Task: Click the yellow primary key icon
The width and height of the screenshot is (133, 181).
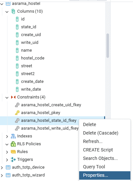Action: (17, 113)
